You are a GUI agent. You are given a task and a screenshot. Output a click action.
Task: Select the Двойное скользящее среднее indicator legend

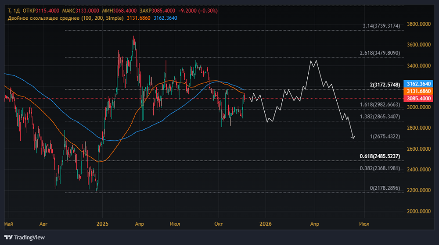tap(65, 18)
